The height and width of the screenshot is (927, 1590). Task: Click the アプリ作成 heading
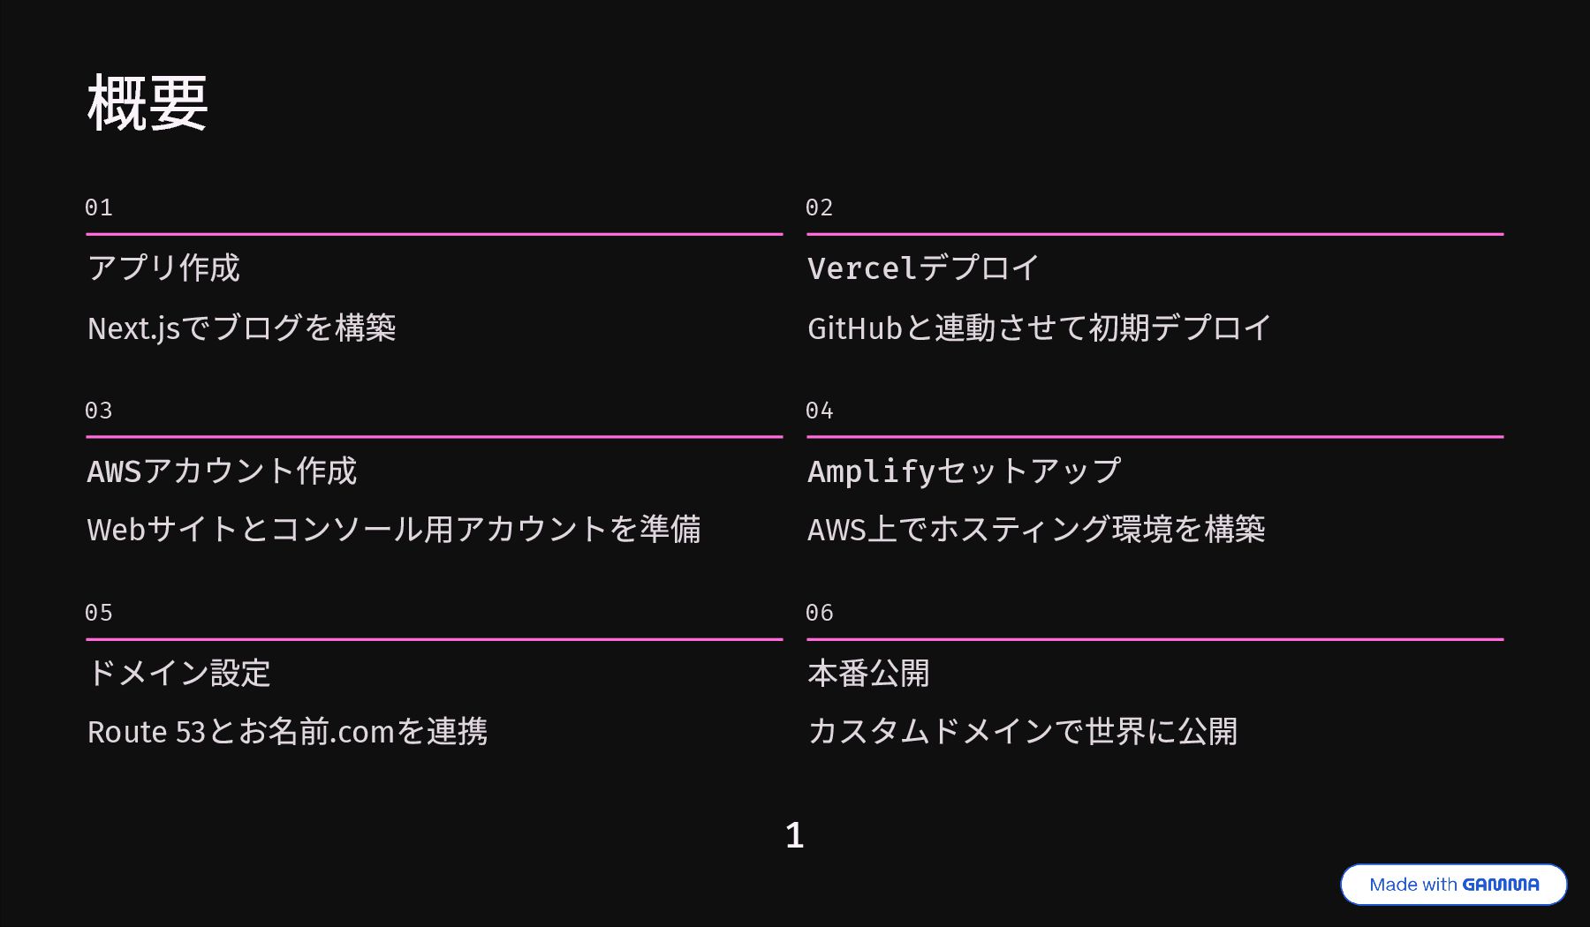click(x=163, y=268)
